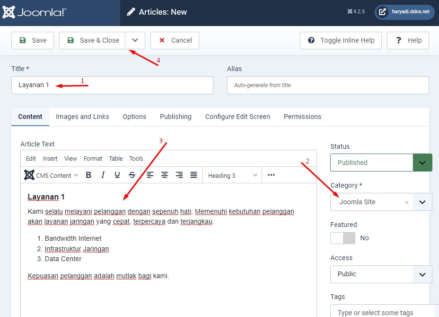Screen dimensions: 439x317
Task: Click the Underline icon
Action: [x=117, y=175]
